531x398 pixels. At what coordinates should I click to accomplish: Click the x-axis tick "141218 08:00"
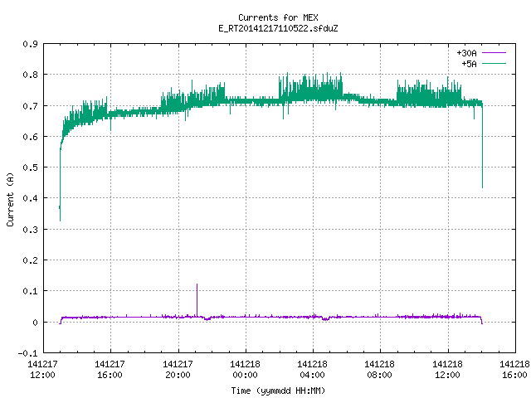pos(379,369)
